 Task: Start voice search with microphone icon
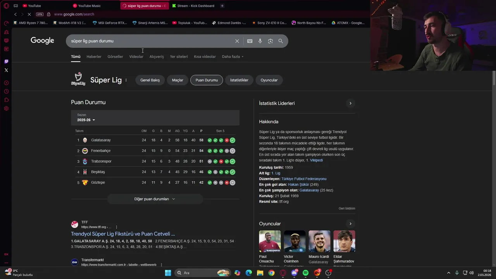coord(260,41)
